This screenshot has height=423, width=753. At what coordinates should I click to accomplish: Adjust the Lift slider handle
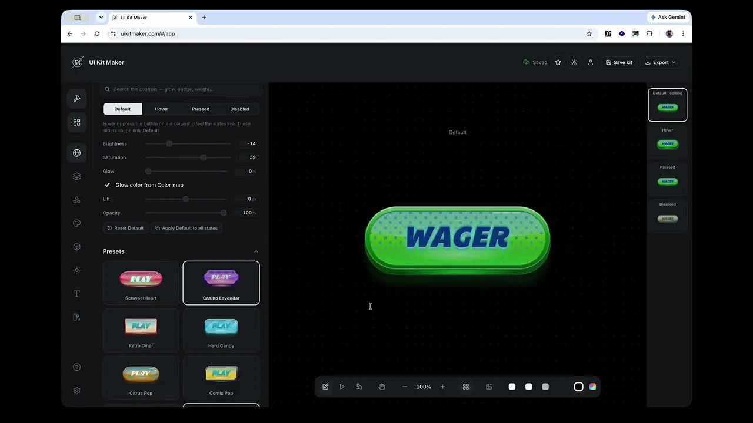coord(186,199)
